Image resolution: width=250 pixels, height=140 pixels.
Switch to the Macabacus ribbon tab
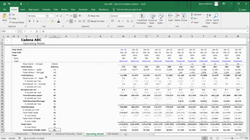pos(104,9)
